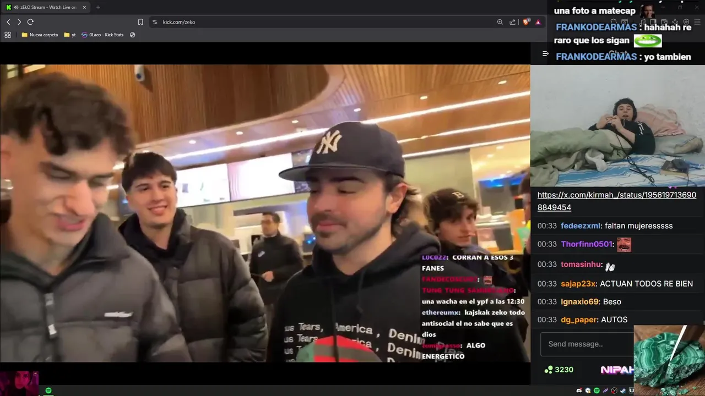Open the OBS-style red circular tray icon
705x396 pixels.
[614, 391]
